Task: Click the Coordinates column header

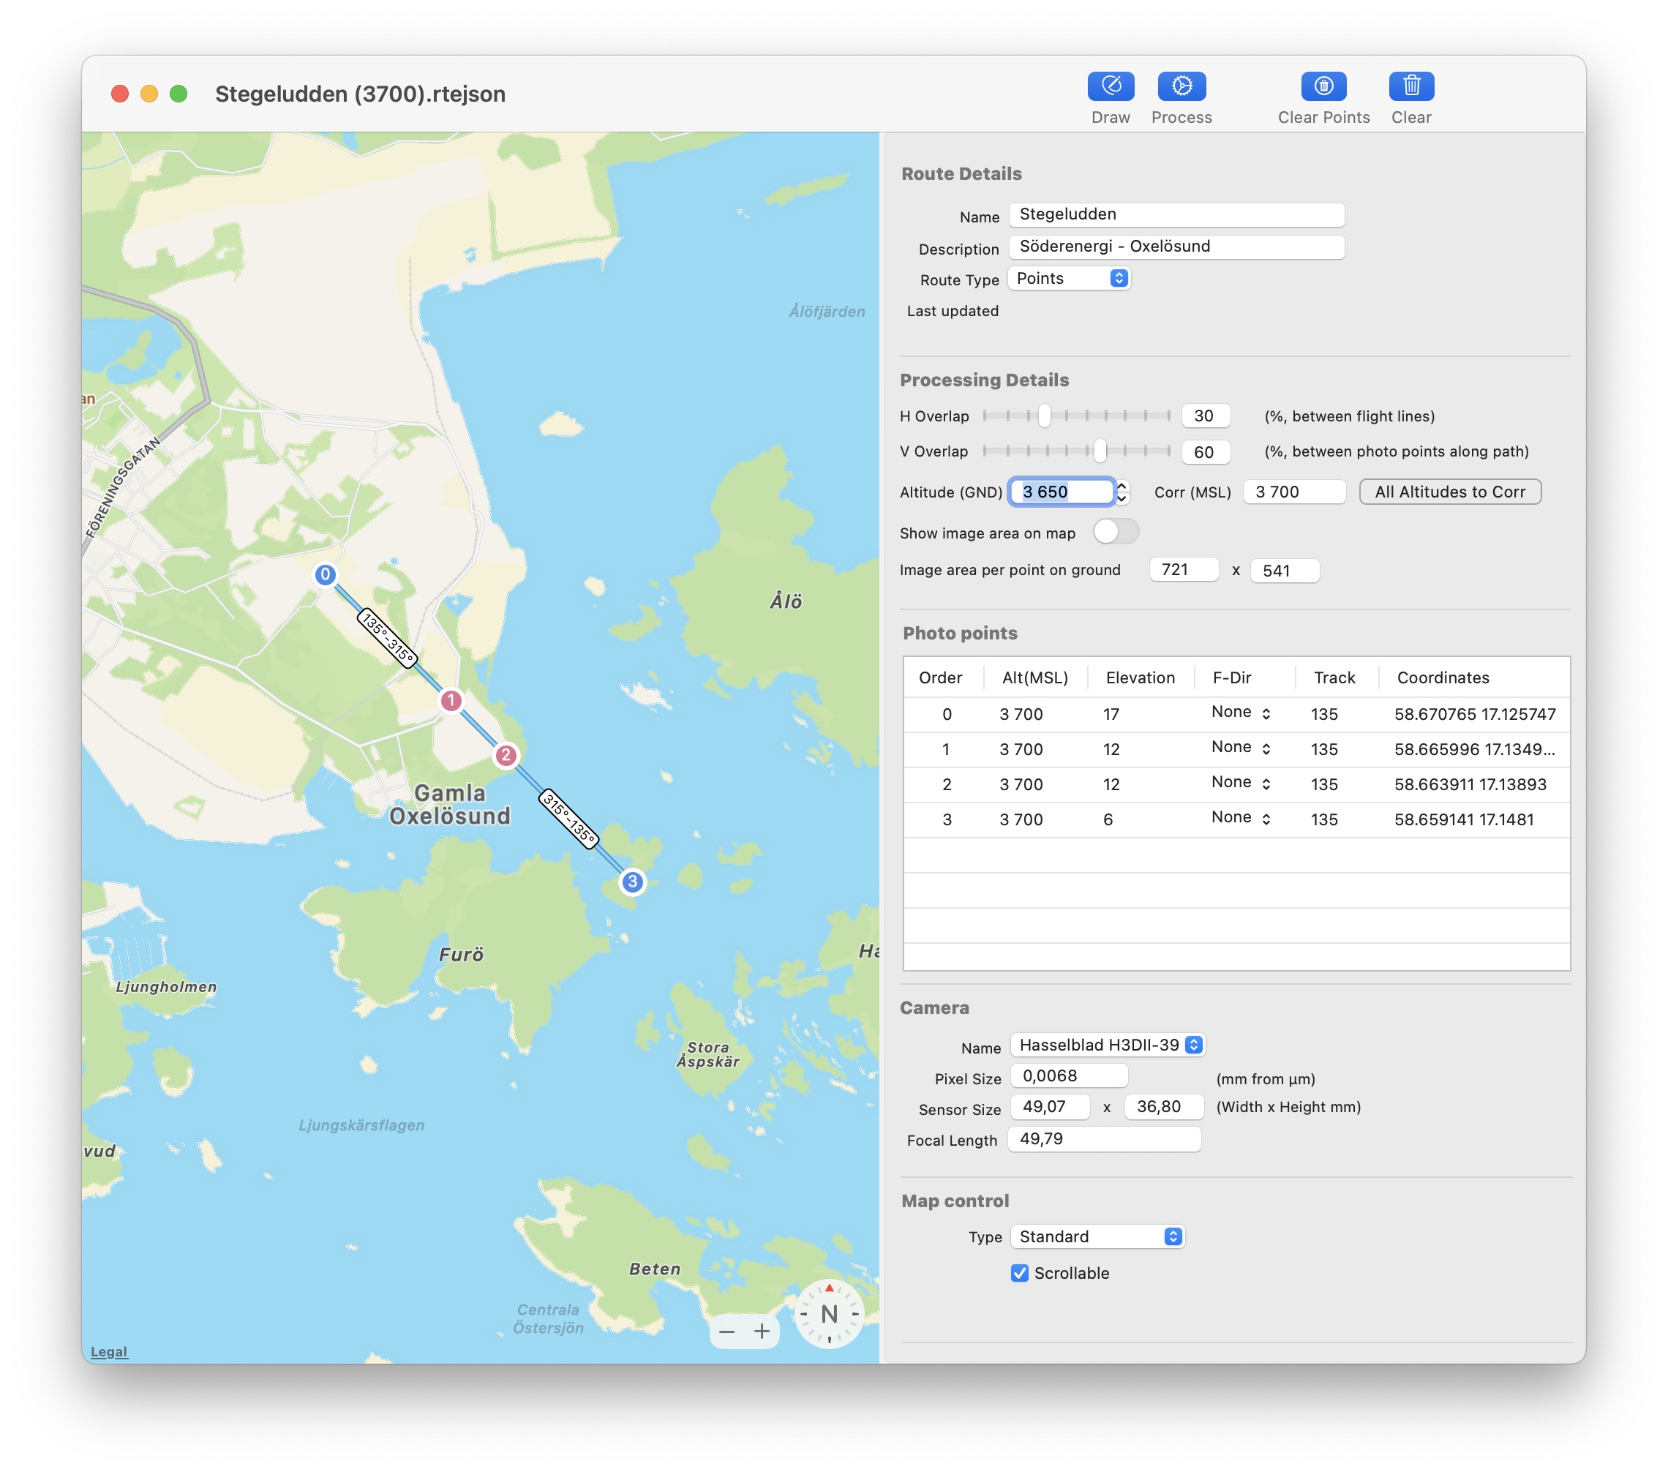Action: pos(1443,677)
